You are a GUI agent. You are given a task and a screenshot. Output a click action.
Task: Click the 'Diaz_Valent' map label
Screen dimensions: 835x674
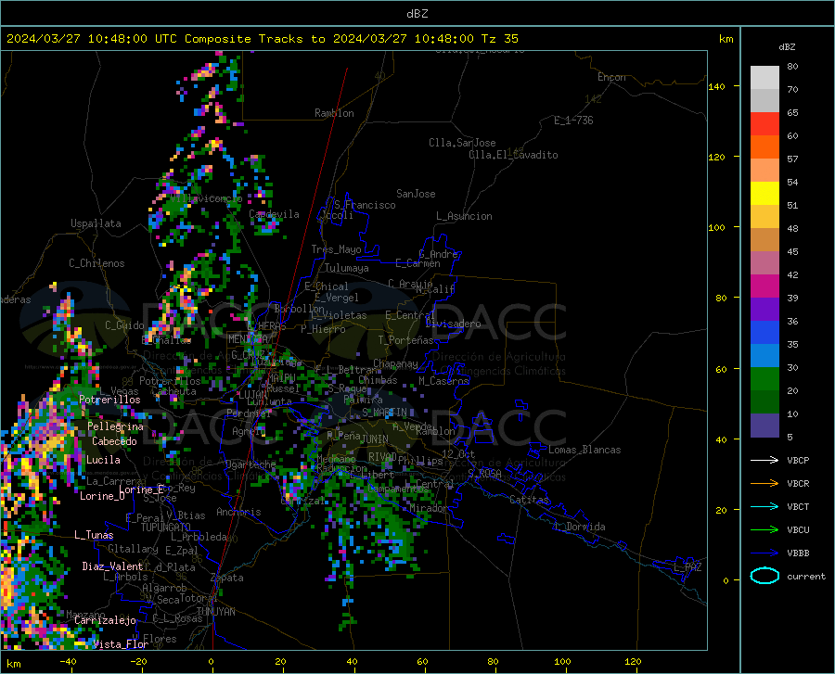[x=112, y=566]
